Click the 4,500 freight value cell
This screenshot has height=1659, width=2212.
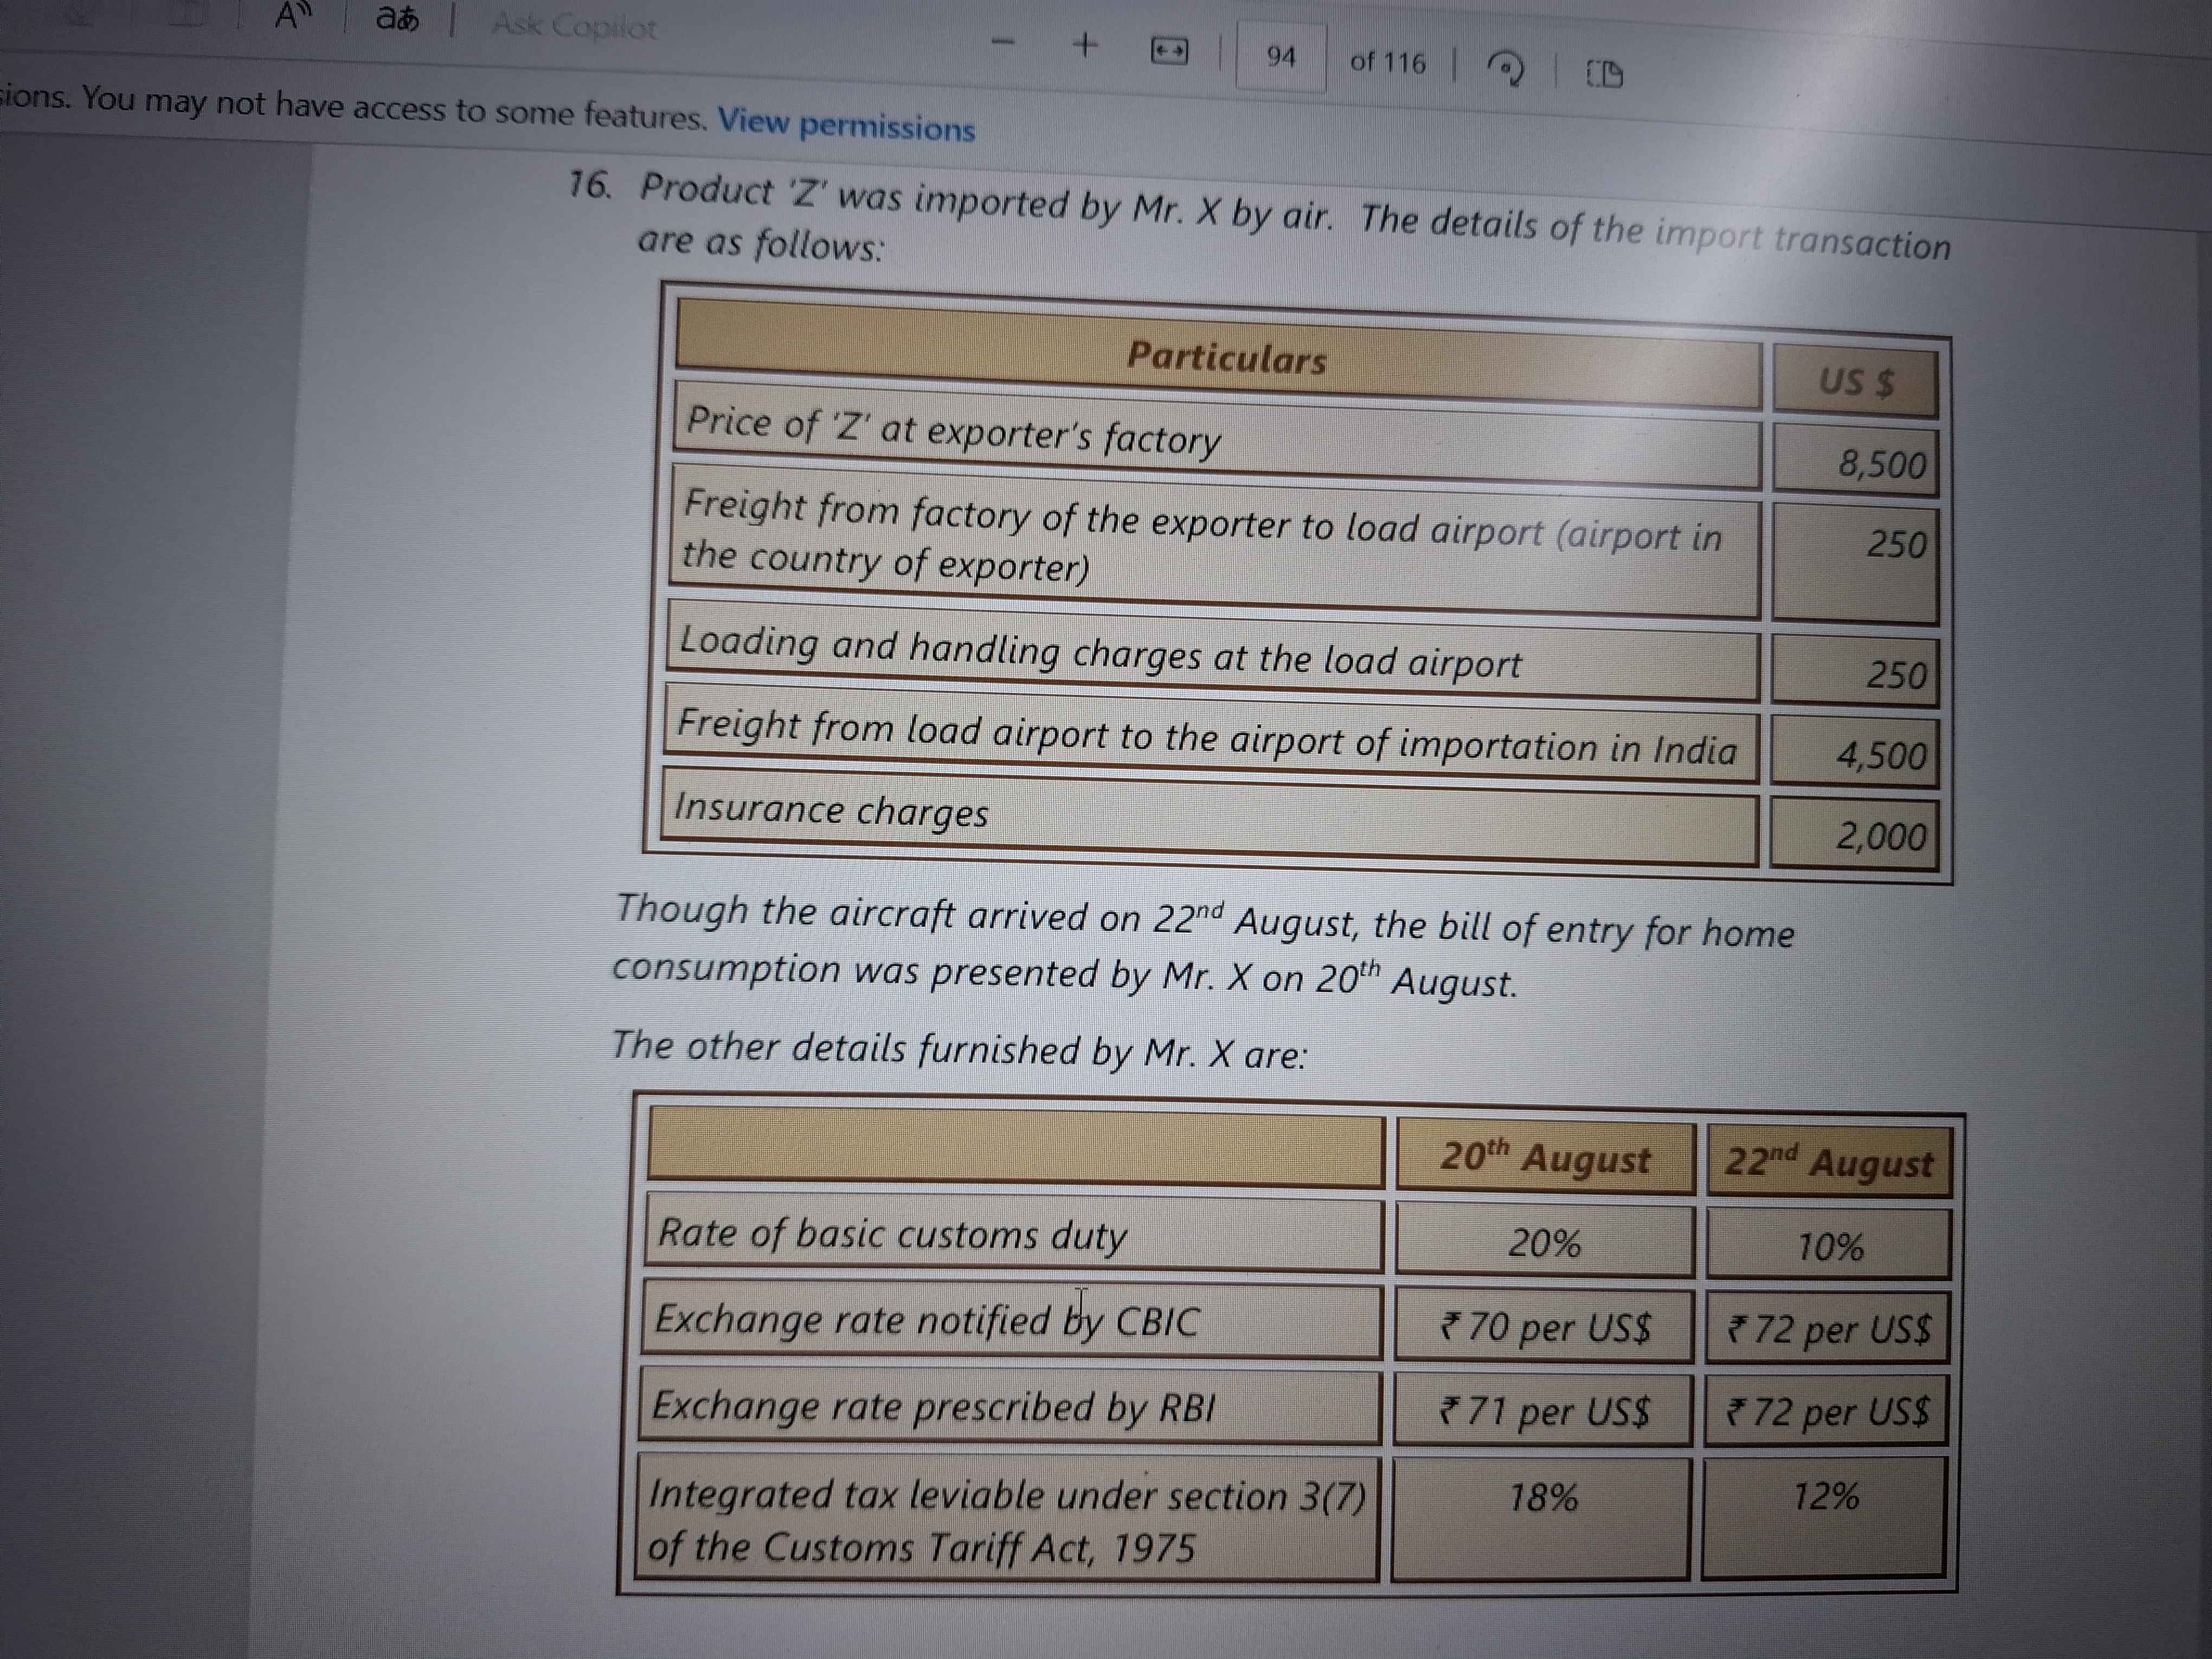(1880, 755)
